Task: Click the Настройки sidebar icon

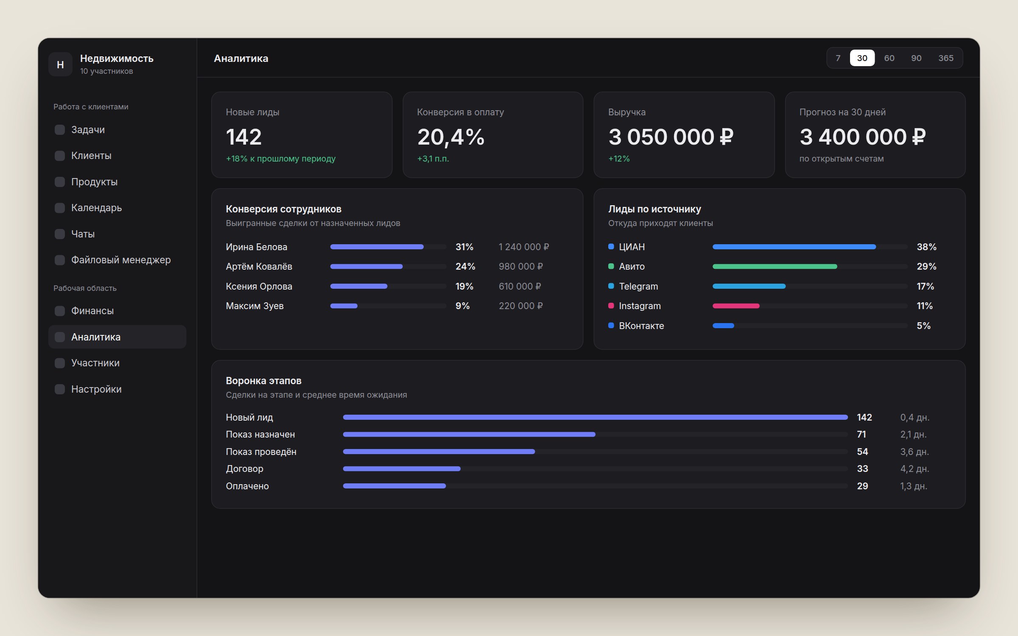Action: point(60,389)
